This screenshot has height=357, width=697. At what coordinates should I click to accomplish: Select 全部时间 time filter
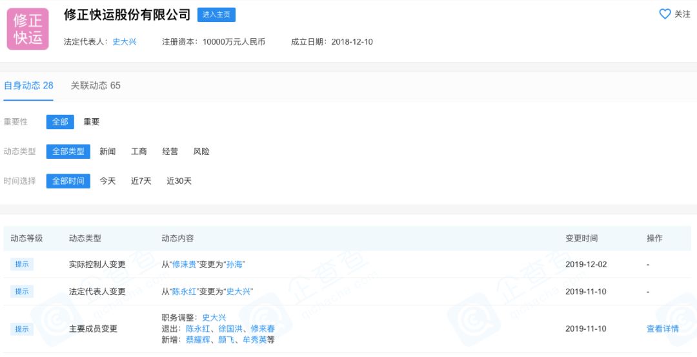tap(68, 181)
